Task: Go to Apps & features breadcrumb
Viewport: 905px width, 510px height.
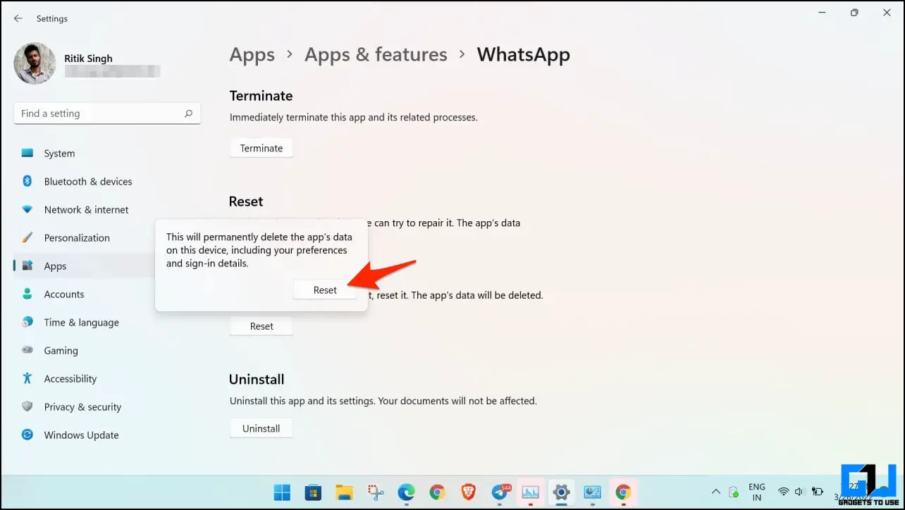Action: tap(376, 55)
